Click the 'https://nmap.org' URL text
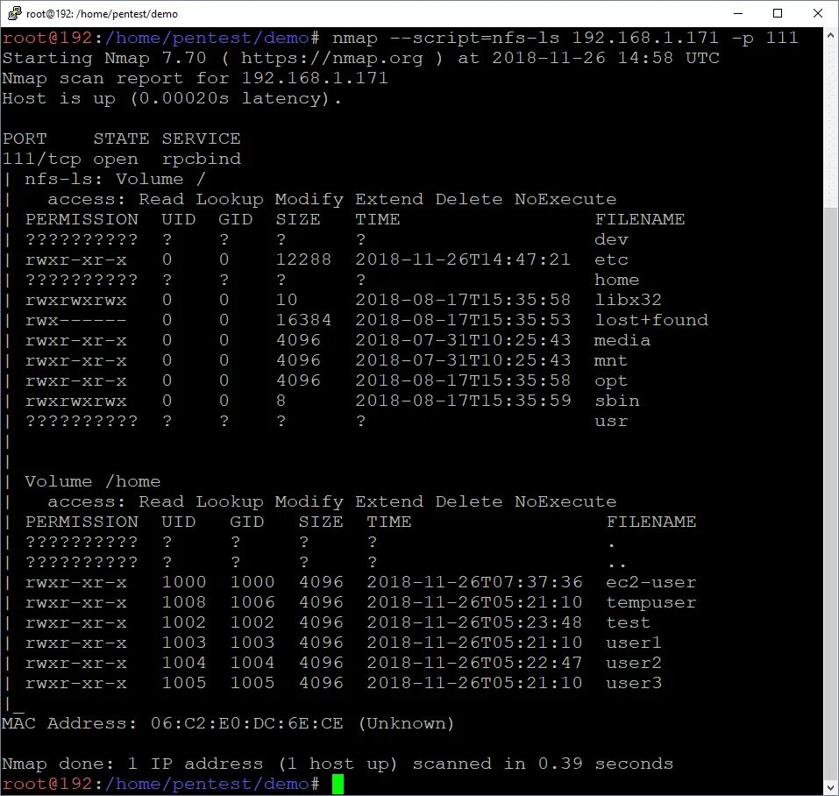Screen dimensions: 839x796 coord(331,59)
